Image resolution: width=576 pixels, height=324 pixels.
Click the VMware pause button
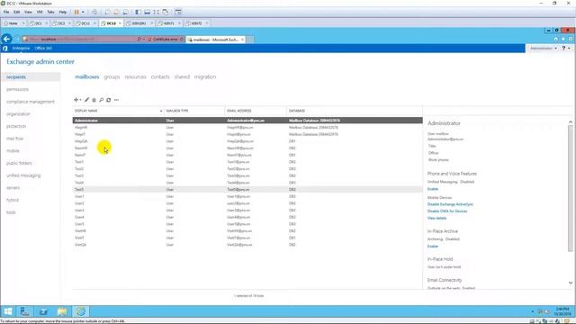tap(76, 12)
